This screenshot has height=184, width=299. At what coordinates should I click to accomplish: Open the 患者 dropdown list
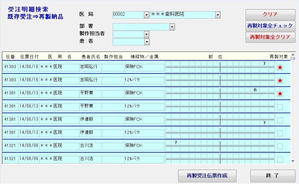146,42
